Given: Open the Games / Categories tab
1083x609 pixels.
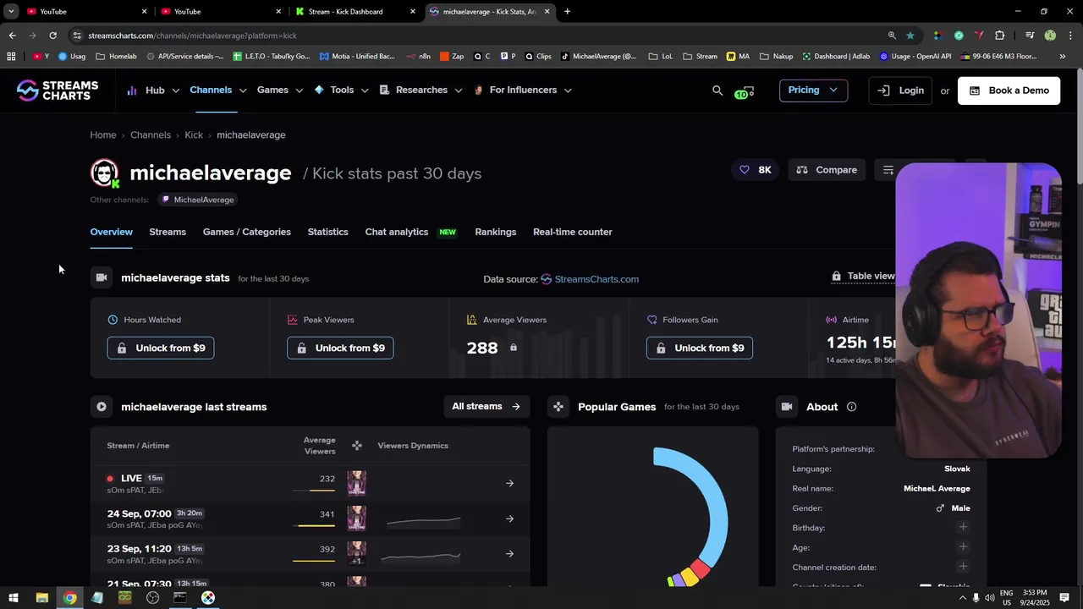Looking at the screenshot, I should click(x=247, y=232).
